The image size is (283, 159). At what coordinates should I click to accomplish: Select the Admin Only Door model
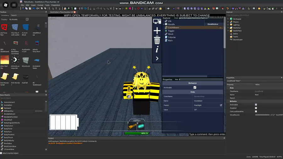coord(37,46)
